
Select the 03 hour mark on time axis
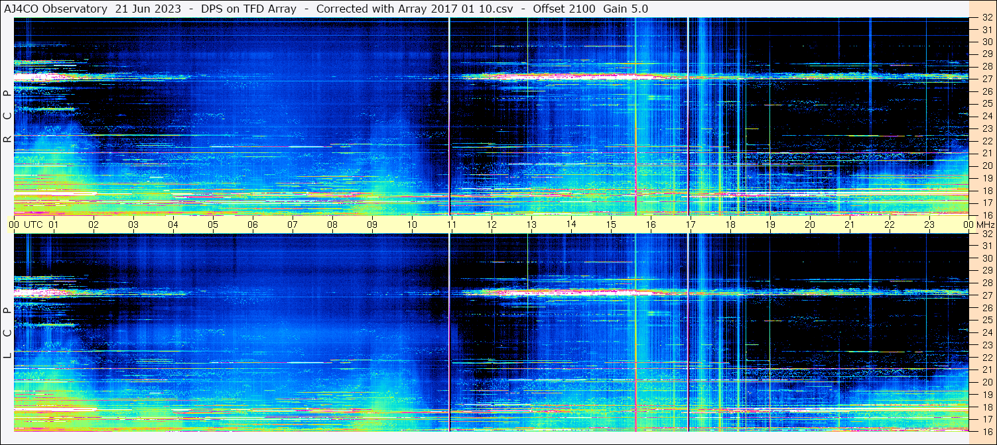133,224
